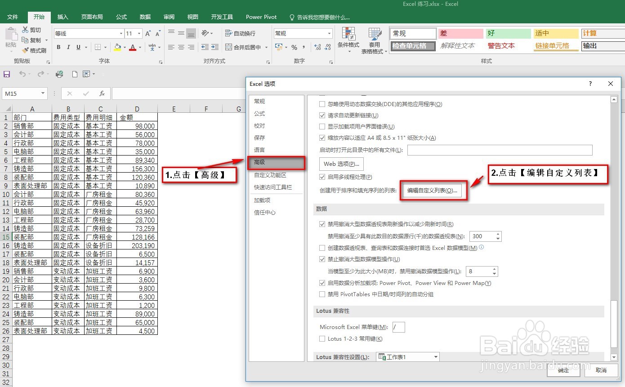Image resolution: width=625 pixels, height=387 pixels.
Task: Check 创建数据透视表时首选 Excel 数据模型 checkbox
Action: pyautogui.click(x=322, y=248)
